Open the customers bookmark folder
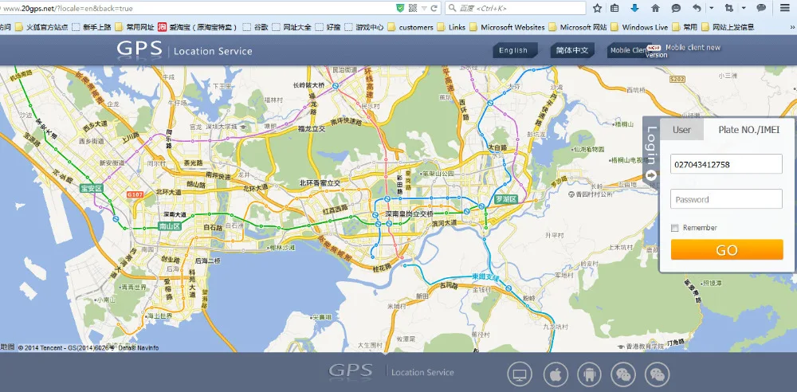Viewport: 797px width, 392px height. [x=410, y=27]
